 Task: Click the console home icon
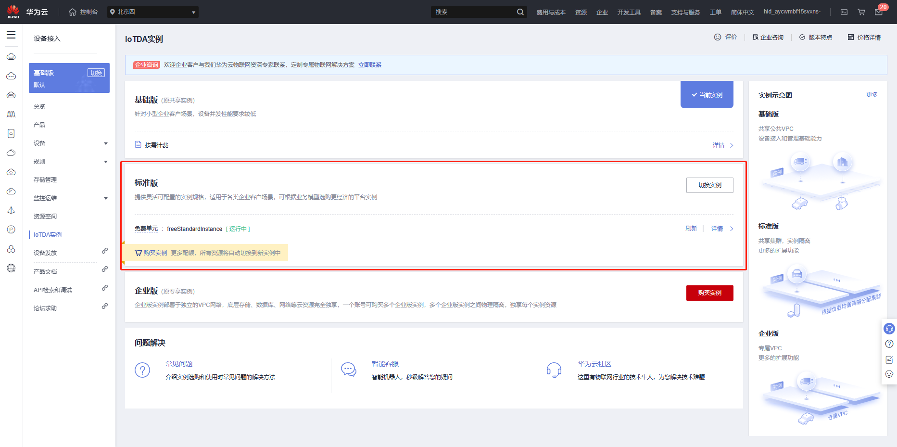pyautogui.click(x=73, y=12)
